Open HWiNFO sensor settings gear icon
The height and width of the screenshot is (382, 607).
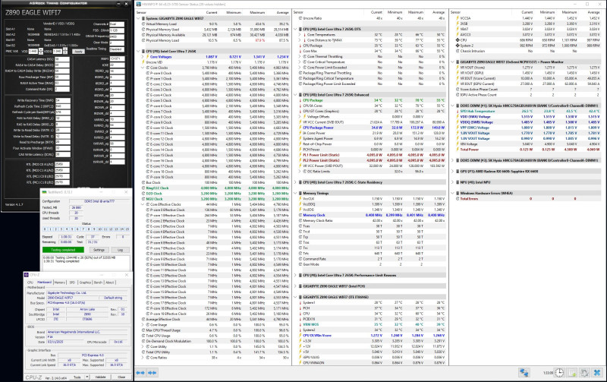tap(584, 373)
